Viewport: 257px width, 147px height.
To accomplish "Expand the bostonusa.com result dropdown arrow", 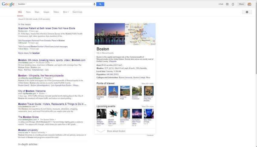I will click(37, 106).
